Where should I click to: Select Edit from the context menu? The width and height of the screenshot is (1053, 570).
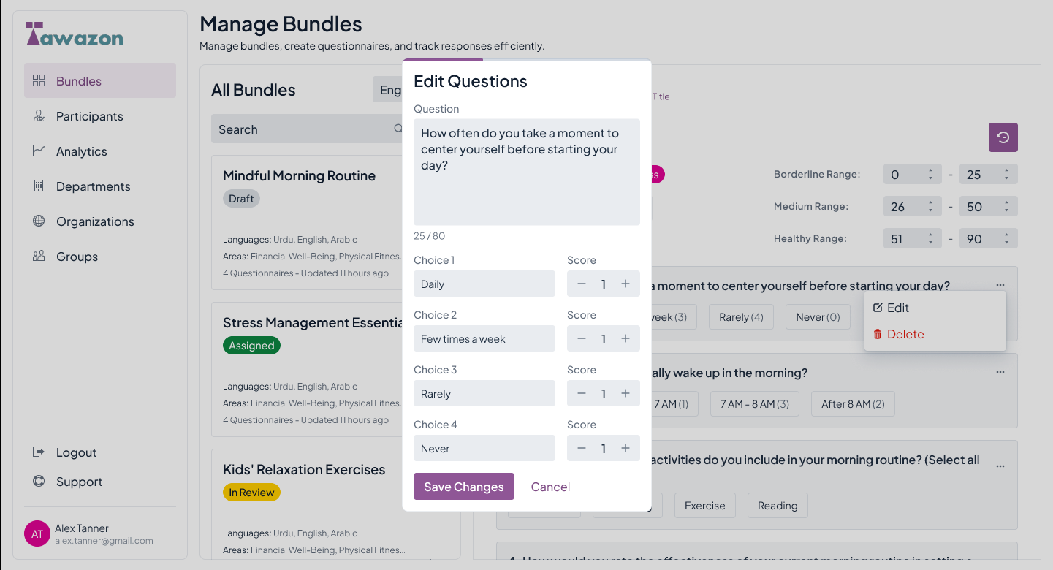coord(897,308)
